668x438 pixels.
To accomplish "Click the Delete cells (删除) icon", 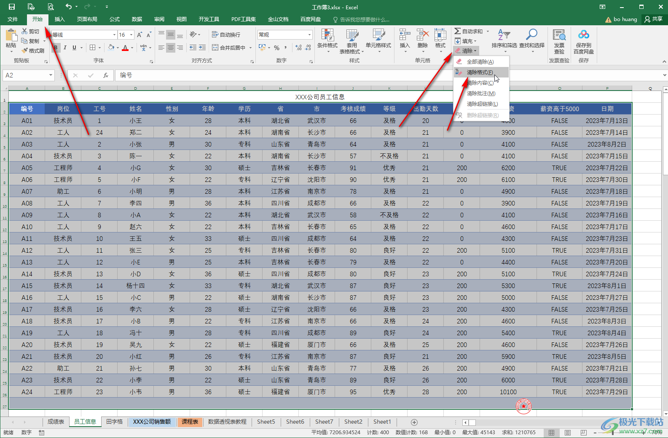I will [x=423, y=35].
